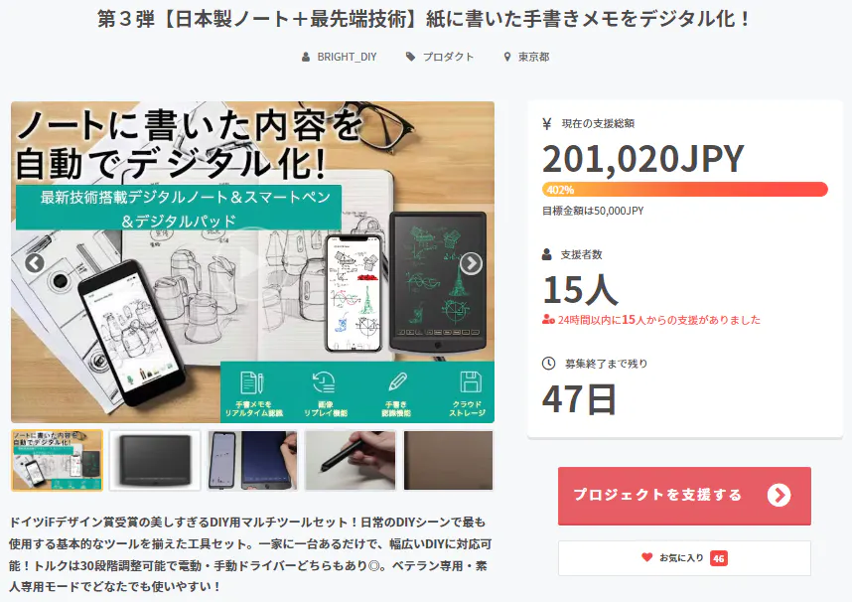
Task: Play the main product video
Action: (x=252, y=262)
